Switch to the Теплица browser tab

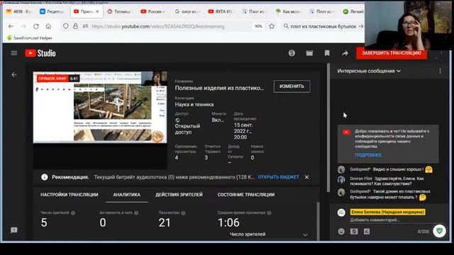tap(120, 11)
